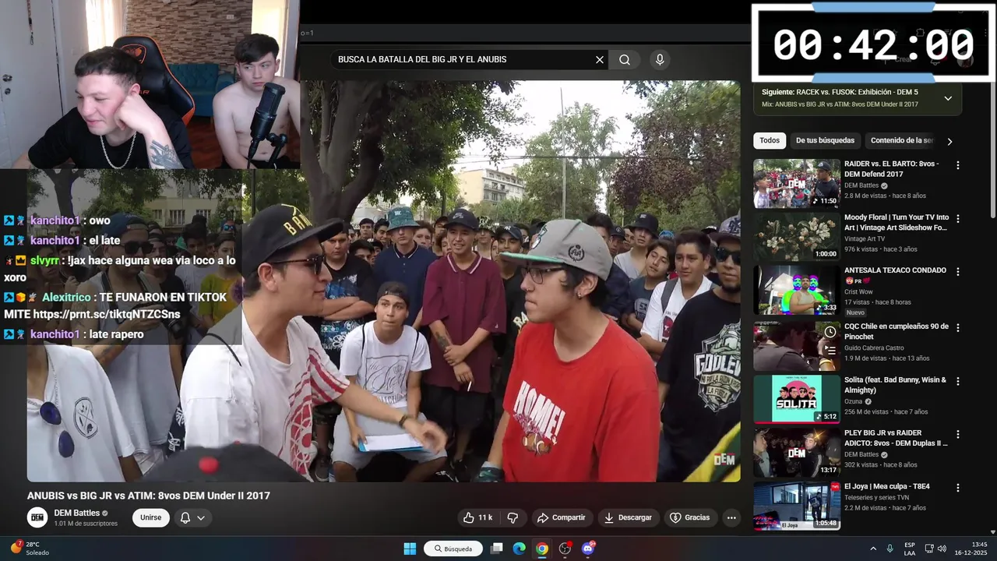Open the DEM Battles channel avatar
Screen dimensions: 997x561
pyautogui.click(x=37, y=517)
